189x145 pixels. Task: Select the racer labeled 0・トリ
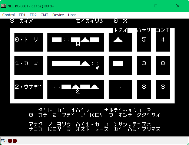26,40
